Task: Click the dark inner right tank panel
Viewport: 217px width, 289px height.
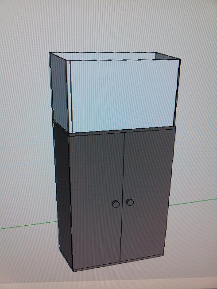Action: (x=167, y=56)
